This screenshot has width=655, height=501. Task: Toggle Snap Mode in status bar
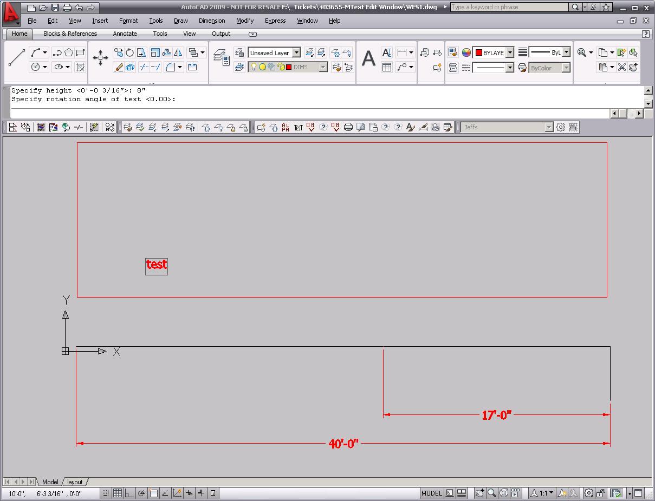point(105,493)
